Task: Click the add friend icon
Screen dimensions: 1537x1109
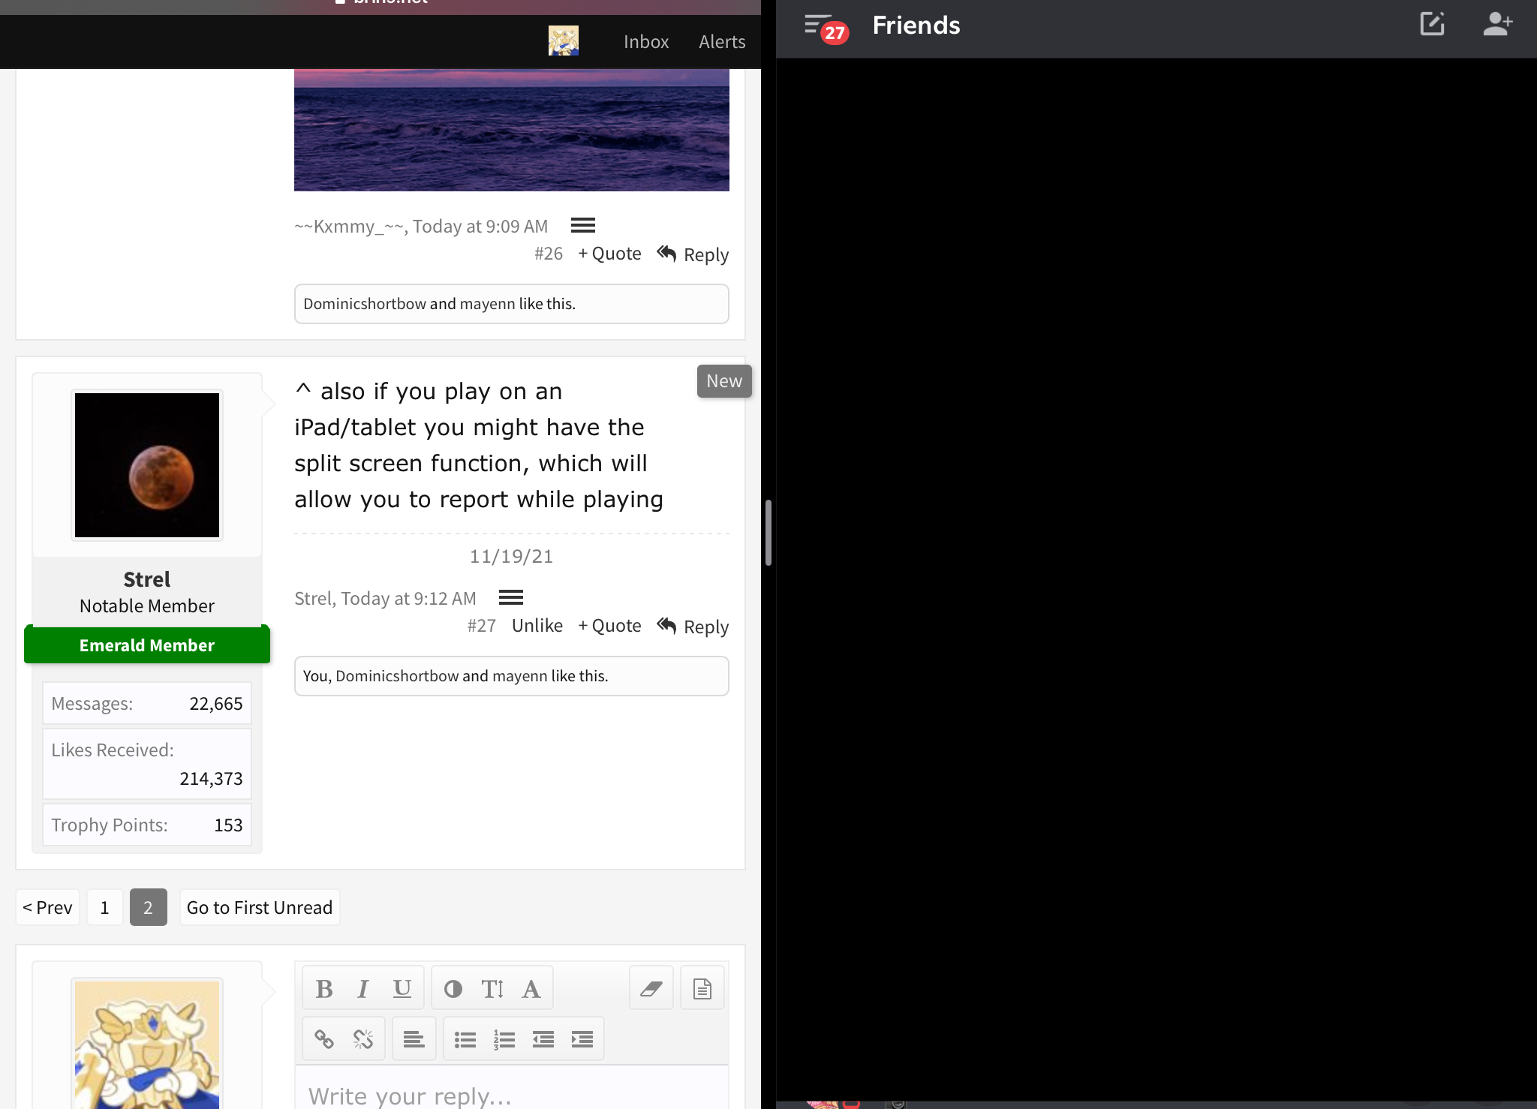Action: (x=1497, y=25)
